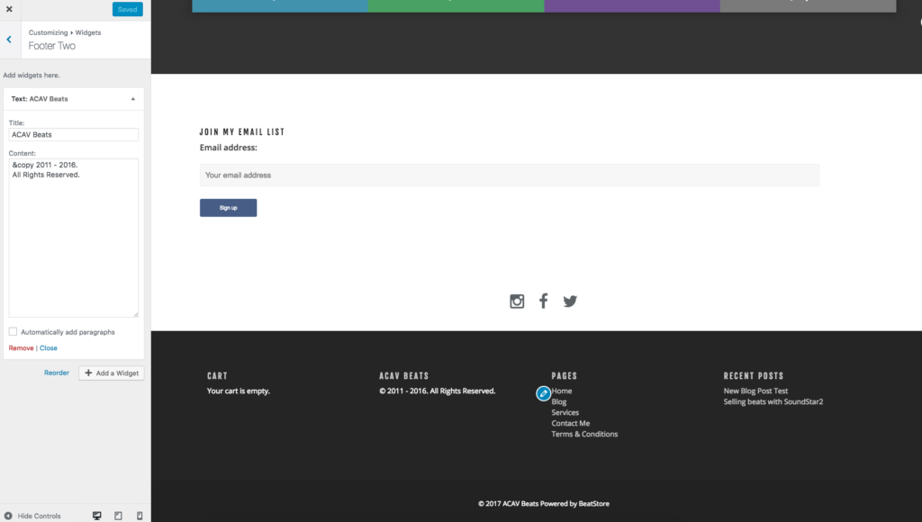Image resolution: width=922 pixels, height=522 pixels.
Task: Click the resize handle of Content textarea
Action: click(136, 314)
